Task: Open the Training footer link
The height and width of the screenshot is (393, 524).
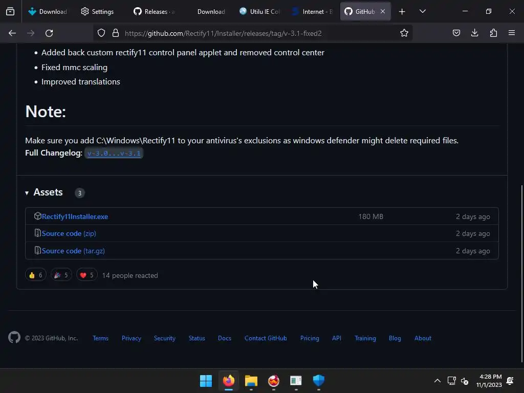Action: pos(365,338)
